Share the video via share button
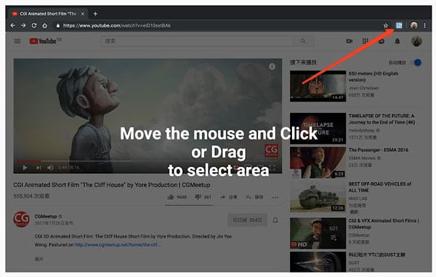The width and height of the screenshot is (436, 277). [229, 197]
